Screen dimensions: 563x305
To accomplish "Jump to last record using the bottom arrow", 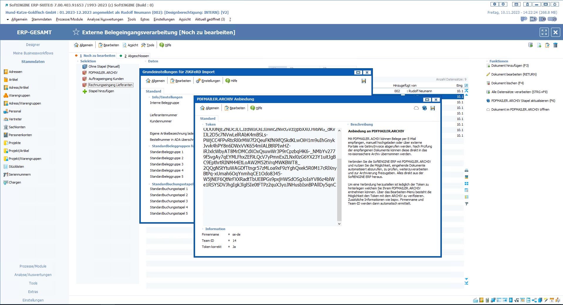I will pyautogui.click(x=466, y=283).
